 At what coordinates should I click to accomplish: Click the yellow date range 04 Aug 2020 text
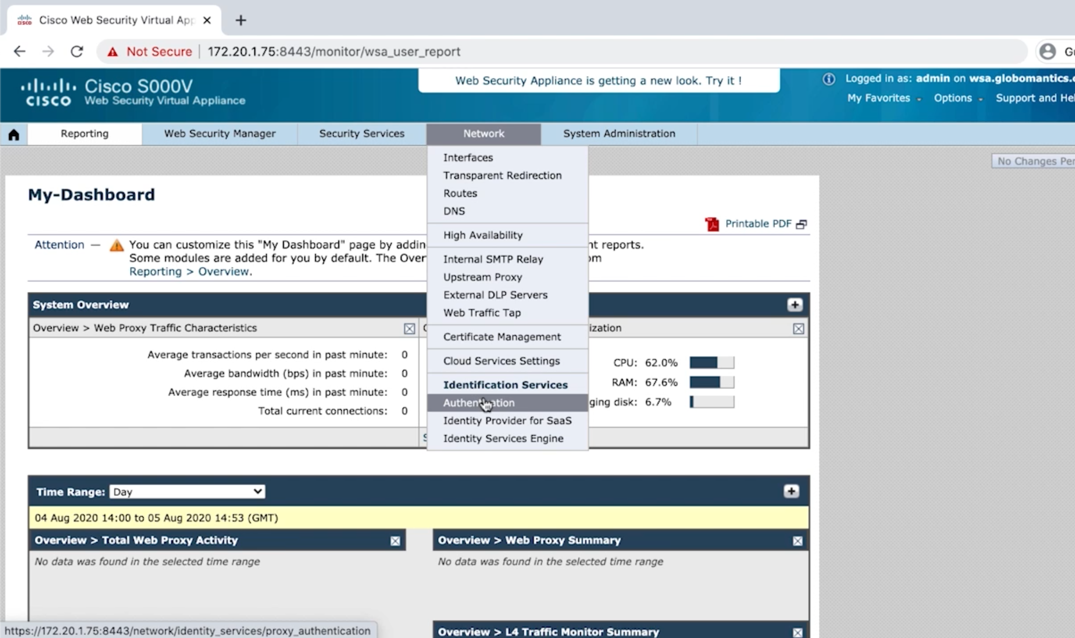click(157, 518)
